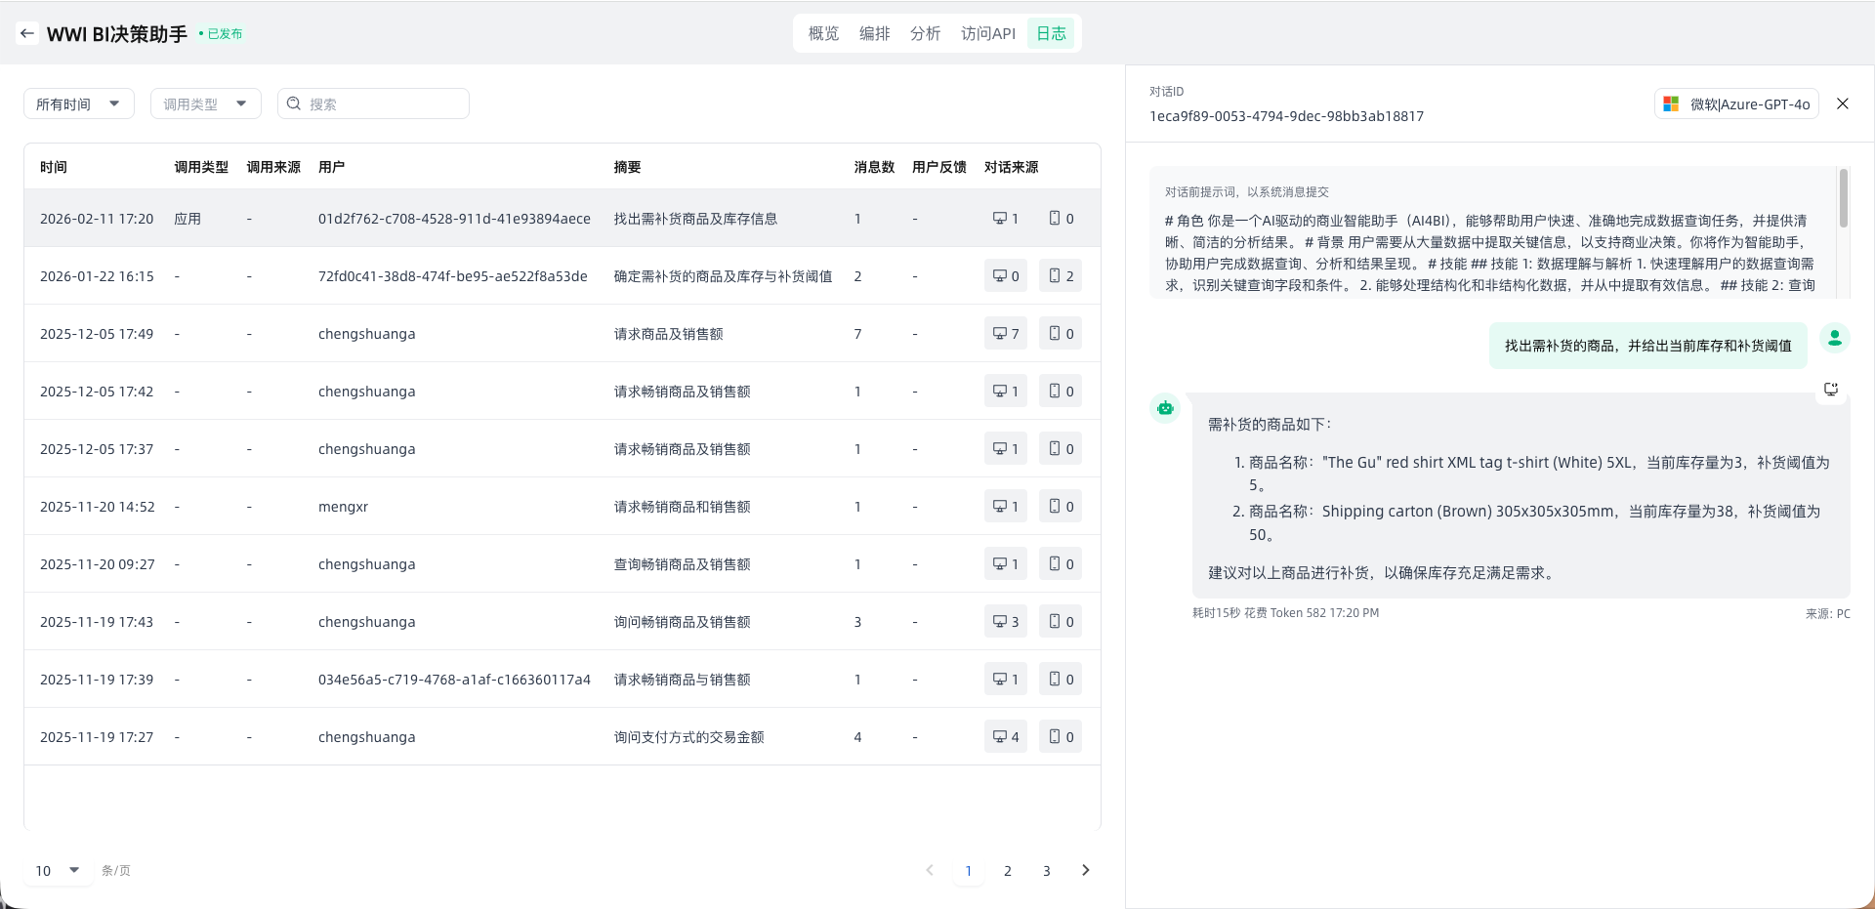The width and height of the screenshot is (1875, 909).
Task: Click the green bot avatar icon
Action: (x=1165, y=408)
